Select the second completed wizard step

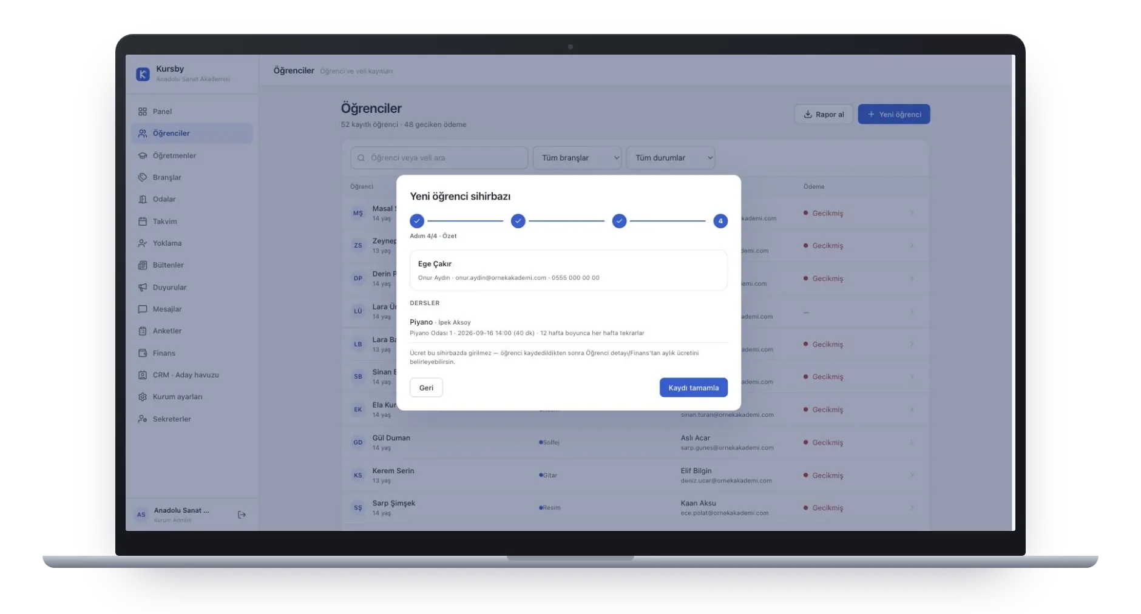tap(518, 221)
